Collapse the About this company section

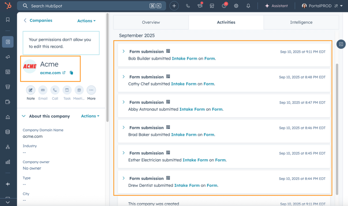[23, 116]
